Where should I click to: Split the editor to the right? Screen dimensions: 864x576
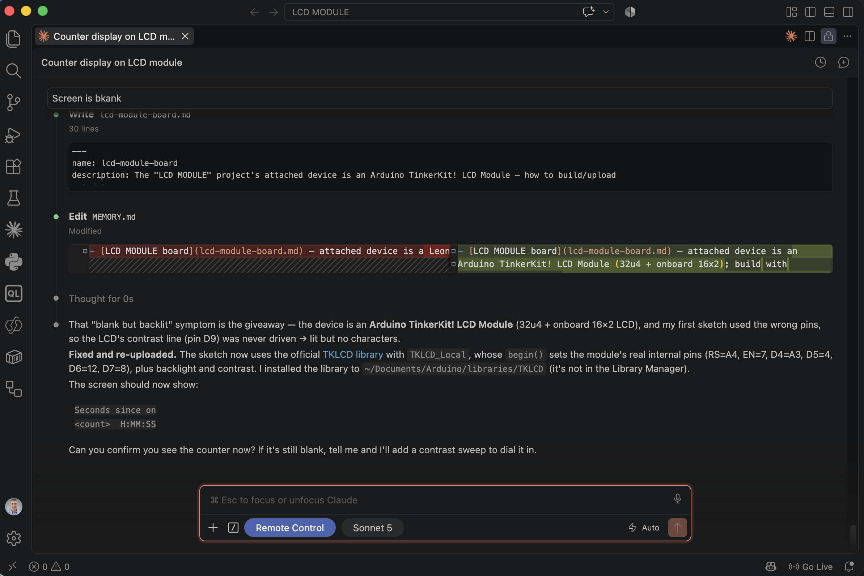coord(810,36)
